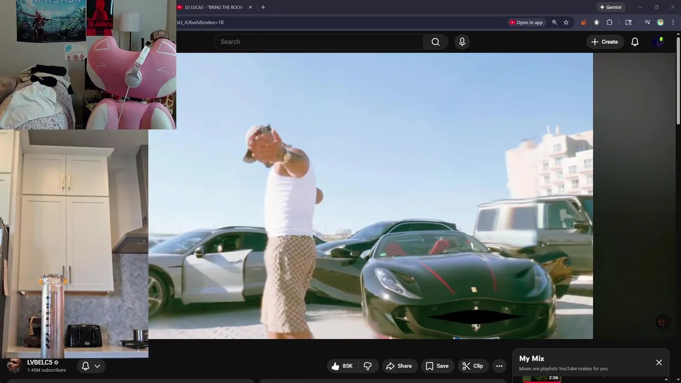681x383 pixels.
Task: Focus the YouTube Search field
Action: [319, 42]
